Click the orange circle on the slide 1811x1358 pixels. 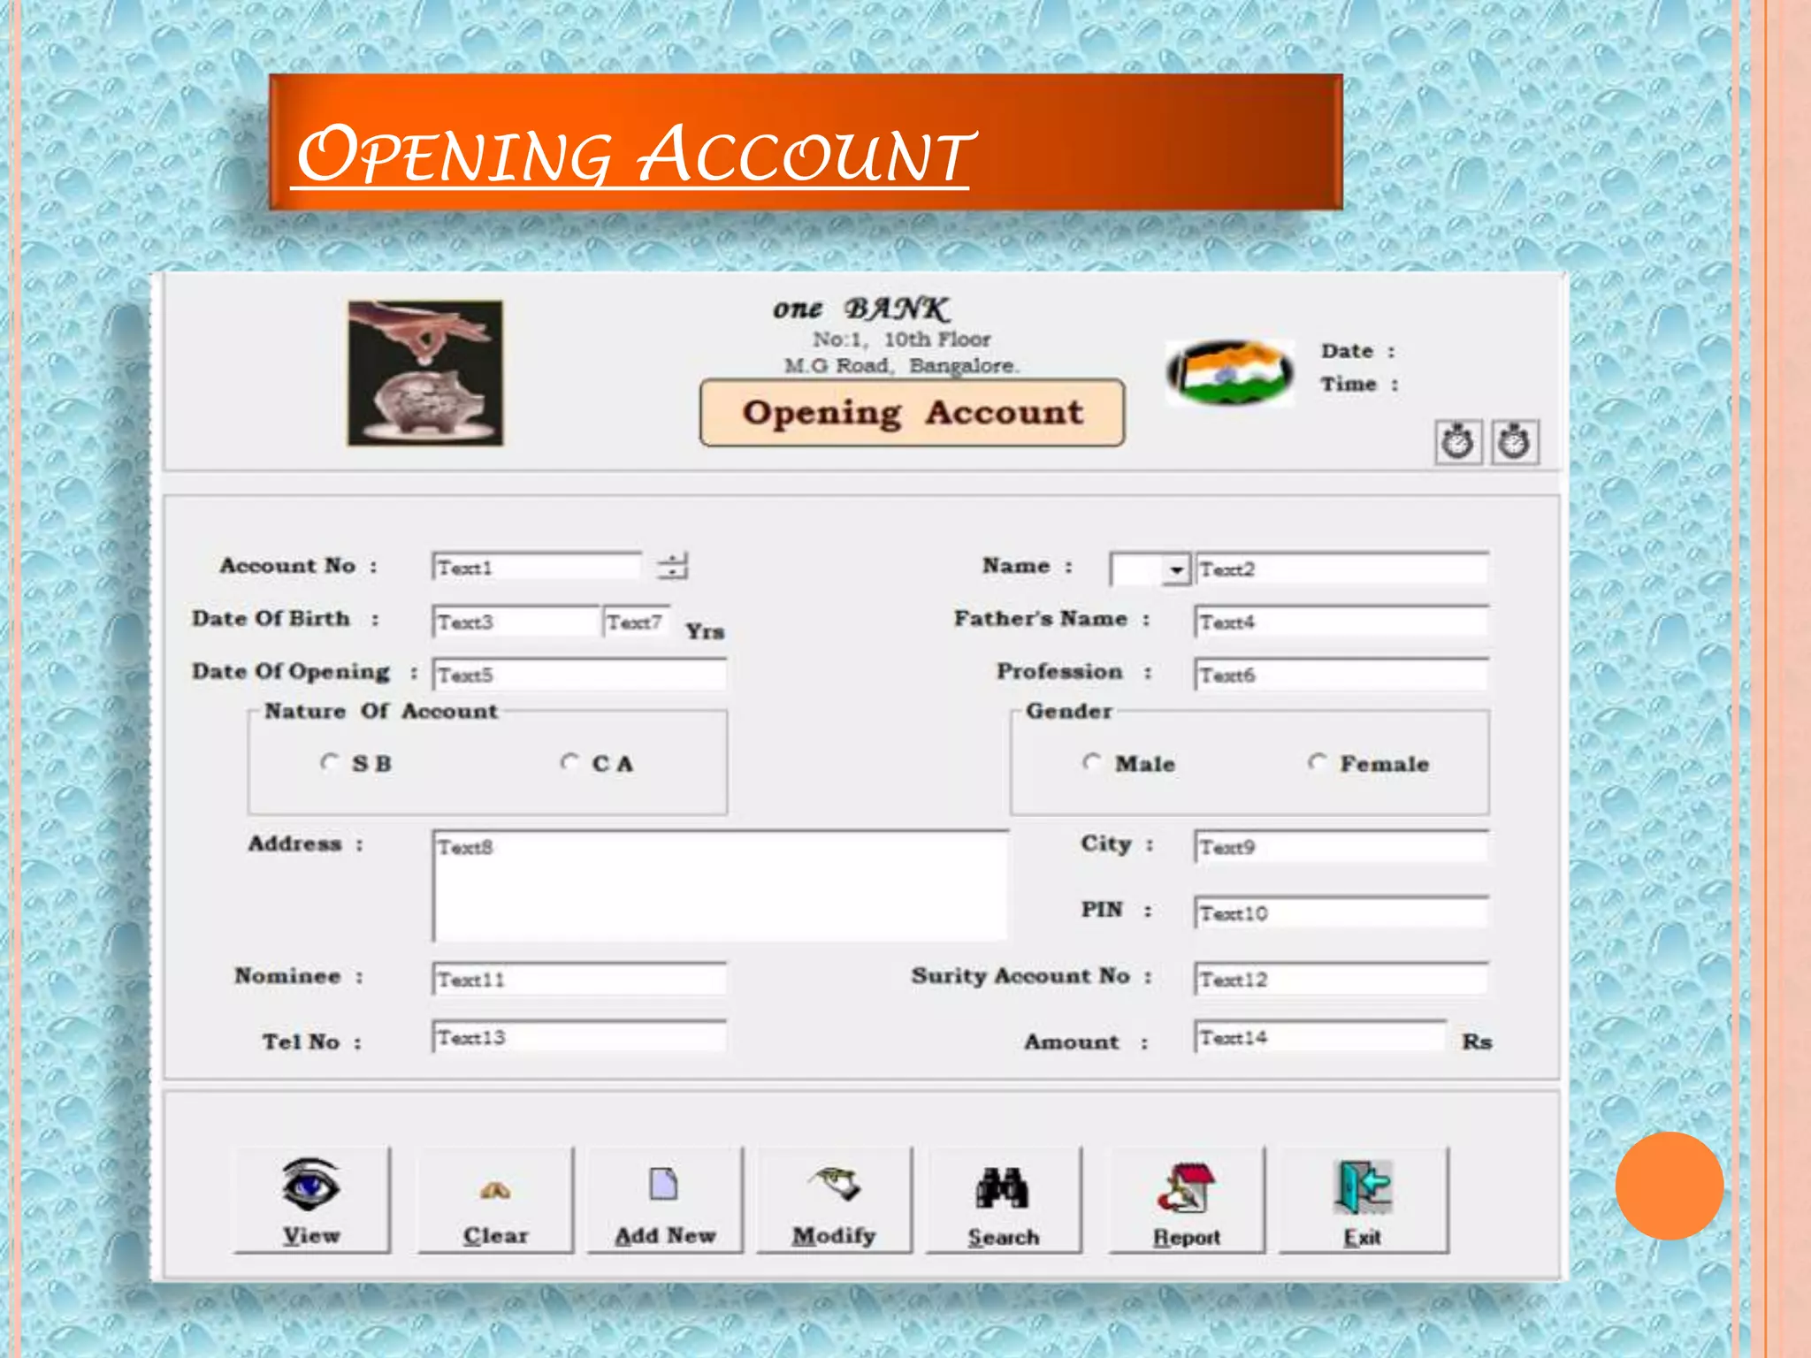point(1670,1186)
